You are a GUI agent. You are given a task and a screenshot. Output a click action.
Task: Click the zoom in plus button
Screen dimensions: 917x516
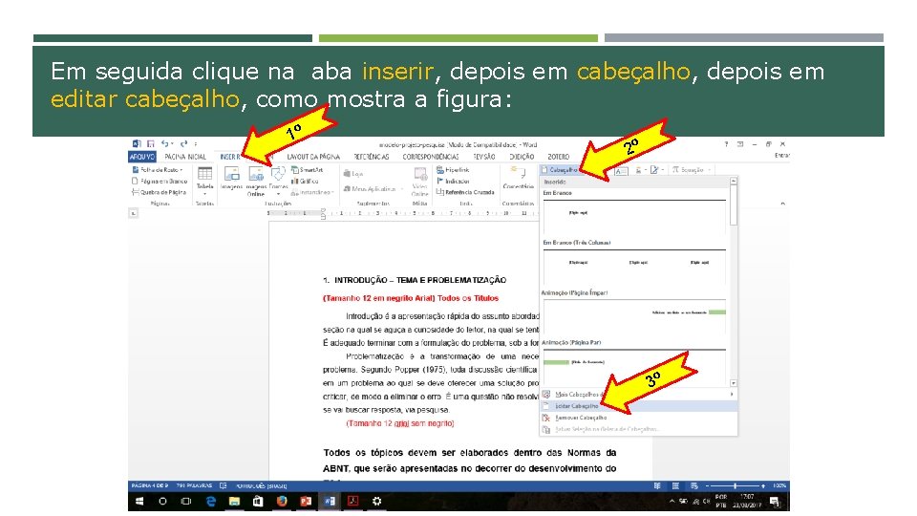coord(763,485)
